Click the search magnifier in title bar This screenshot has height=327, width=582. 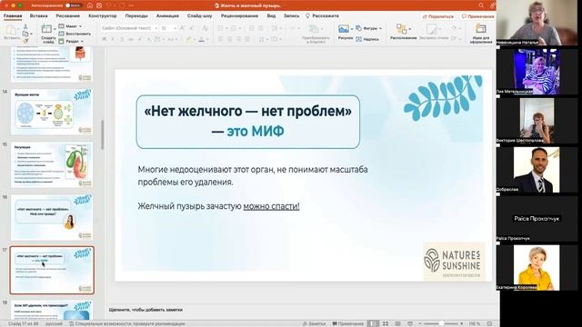pos(481,5)
